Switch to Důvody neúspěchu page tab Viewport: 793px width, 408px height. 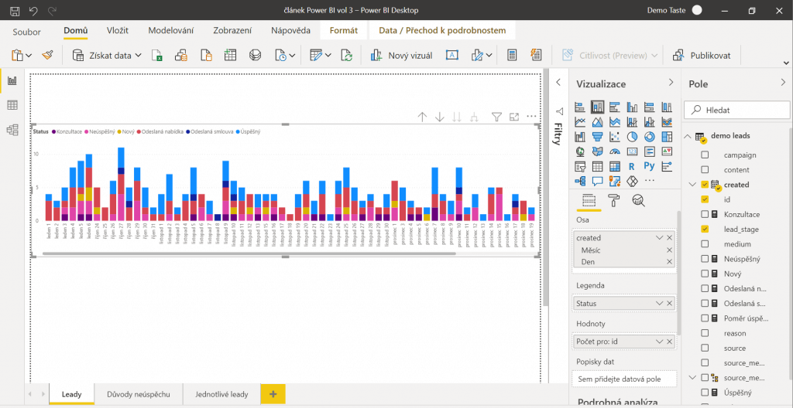point(139,394)
